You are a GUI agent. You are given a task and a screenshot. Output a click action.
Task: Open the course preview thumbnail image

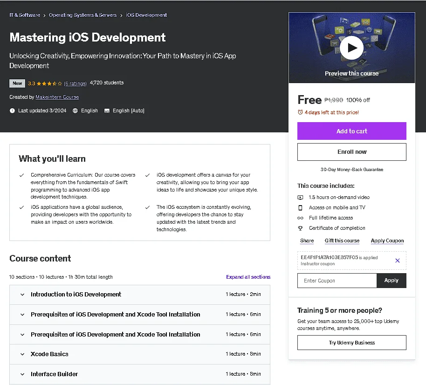pyautogui.click(x=352, y=48)
